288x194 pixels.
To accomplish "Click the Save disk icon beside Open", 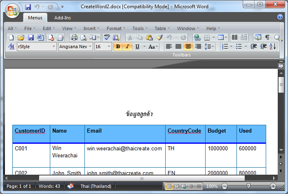I will click(x=30, y=37).
